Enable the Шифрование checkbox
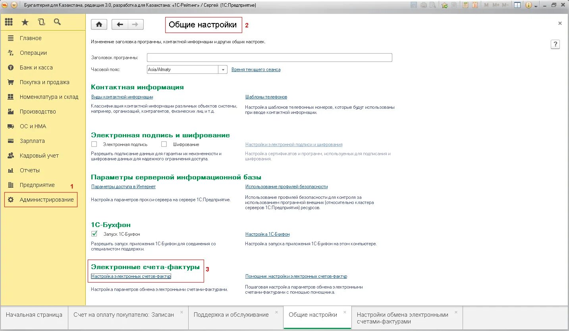569x331 pixels. [x=164, y=144]
